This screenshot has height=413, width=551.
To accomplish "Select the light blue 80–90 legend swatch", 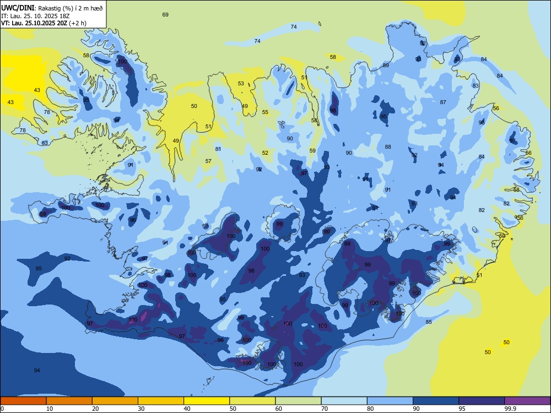I will pos(390,401).
